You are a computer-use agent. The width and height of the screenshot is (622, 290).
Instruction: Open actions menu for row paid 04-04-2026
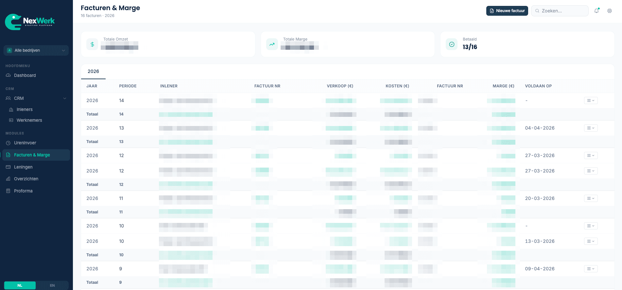tap(591, 128)
